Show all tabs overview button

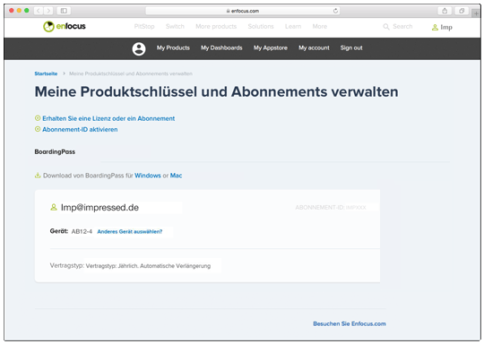(x=462, y=11)
